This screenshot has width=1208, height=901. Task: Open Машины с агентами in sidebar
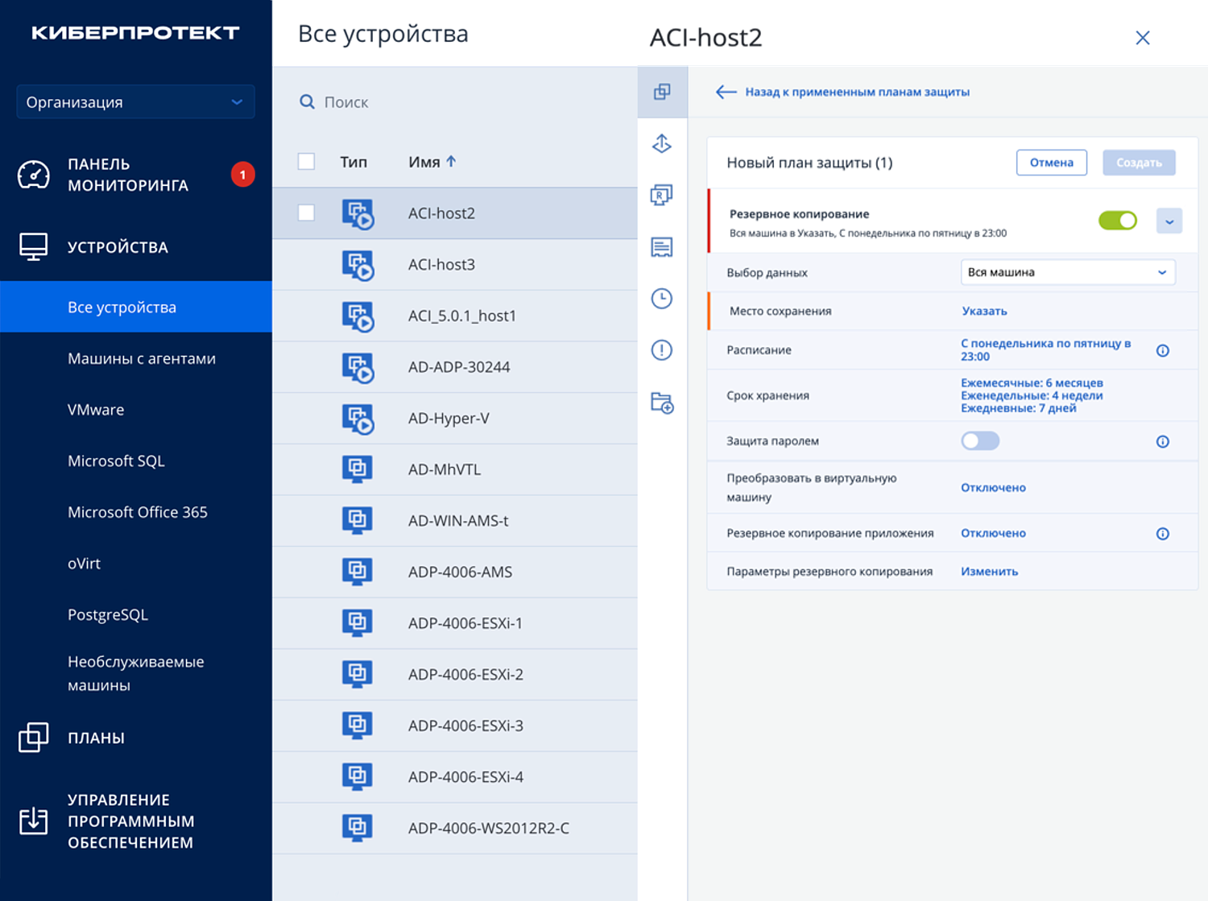pyautogui.click(x=142, y=358)
